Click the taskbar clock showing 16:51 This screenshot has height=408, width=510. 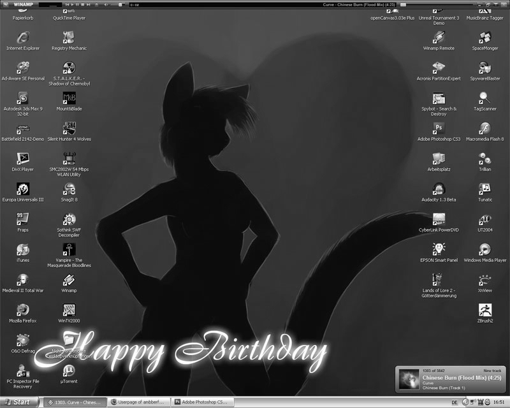point(499,402)
